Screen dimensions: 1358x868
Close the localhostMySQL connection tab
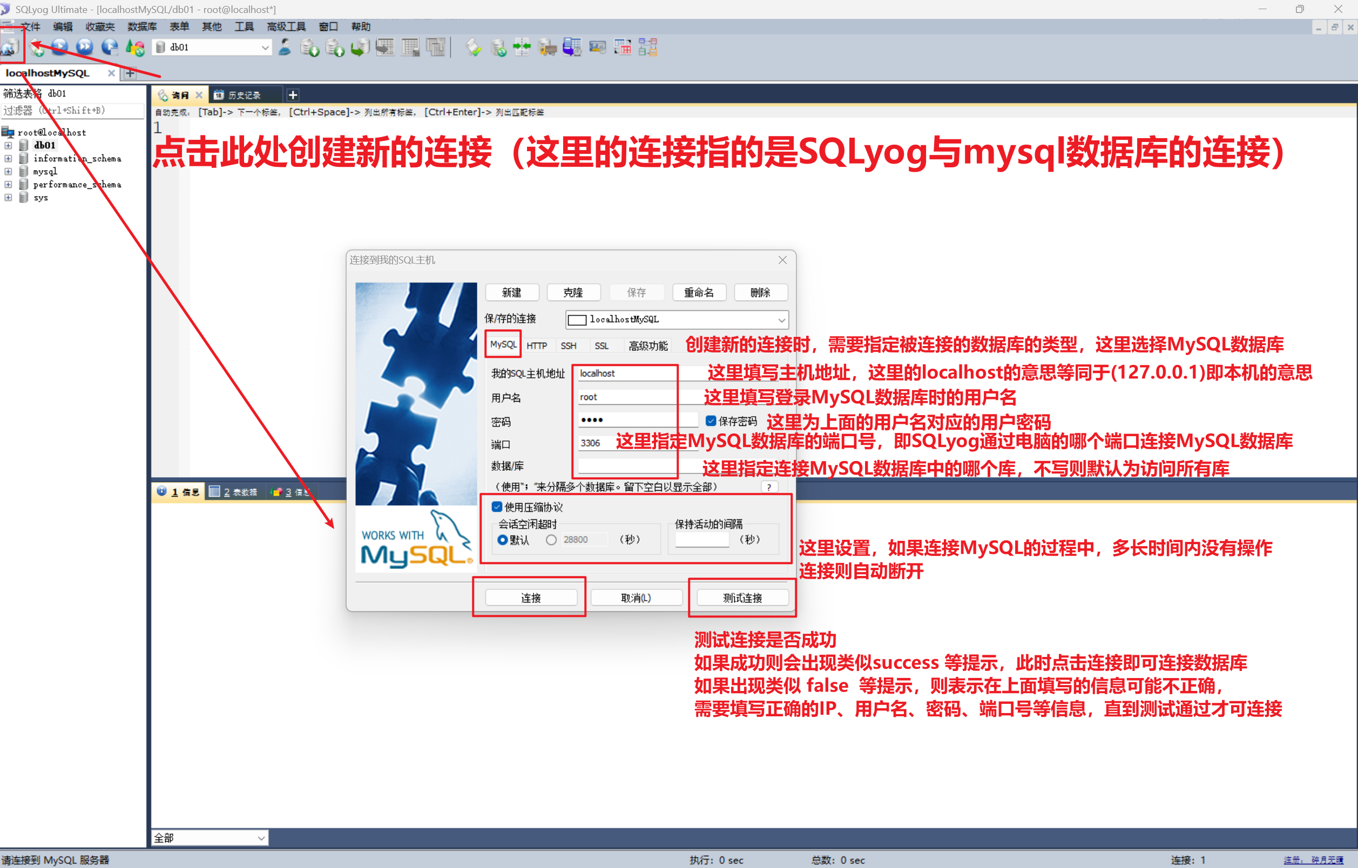[111, 73]
